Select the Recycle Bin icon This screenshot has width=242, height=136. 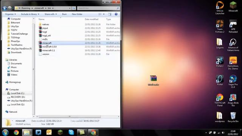tap(233, 117)
